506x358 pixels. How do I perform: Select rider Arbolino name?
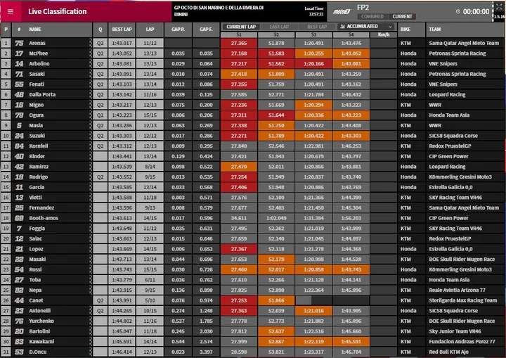tap(39, 63)
